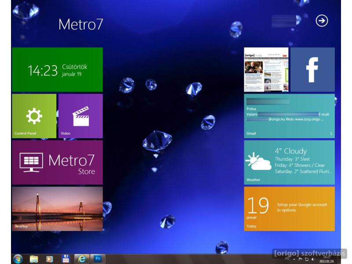This screenshot has width=352, height=264.
Task: Click the HU language indicator in taskbar
Action: [287, 259]
